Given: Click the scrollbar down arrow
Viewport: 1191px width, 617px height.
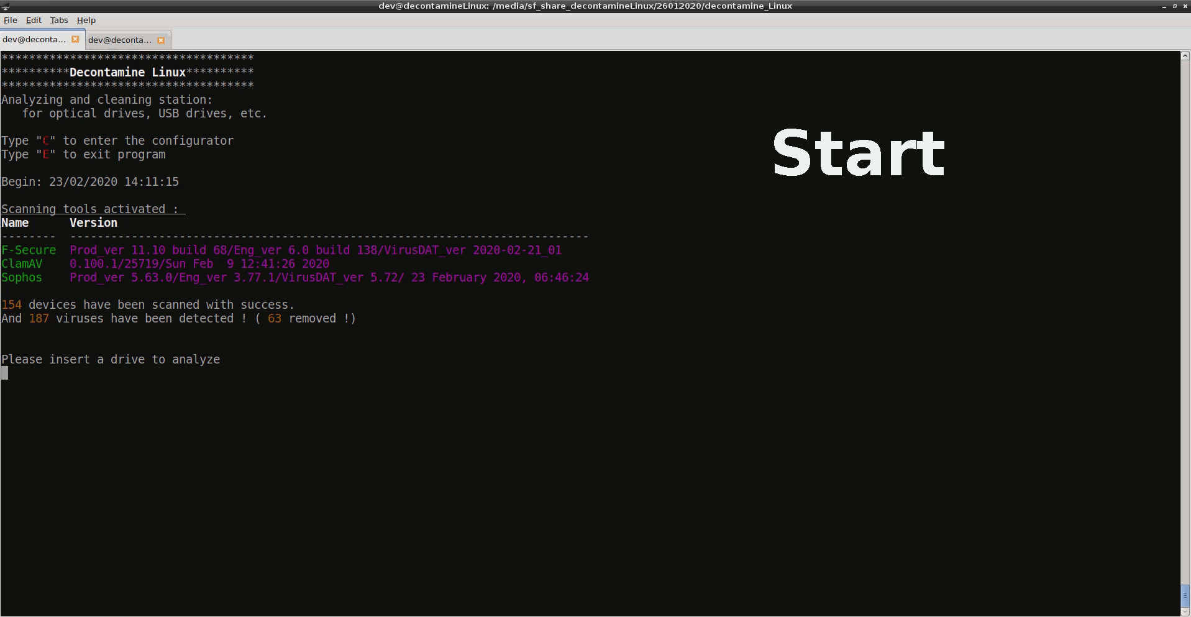Looking at the screenshot, I should point(1185,611).
